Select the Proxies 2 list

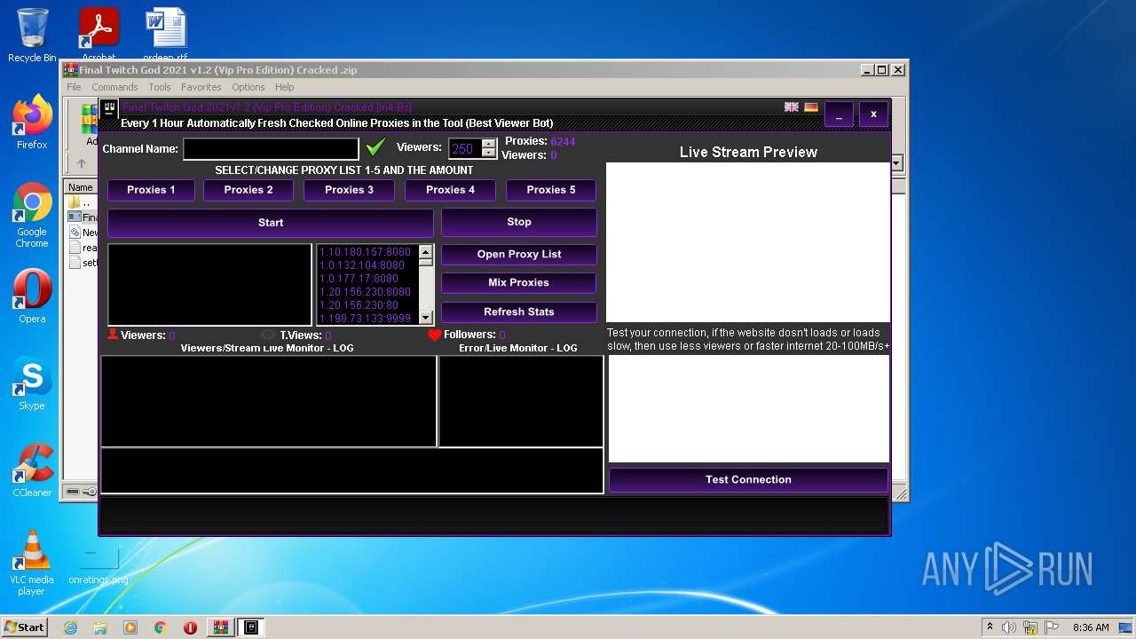(x=248, y=190)
